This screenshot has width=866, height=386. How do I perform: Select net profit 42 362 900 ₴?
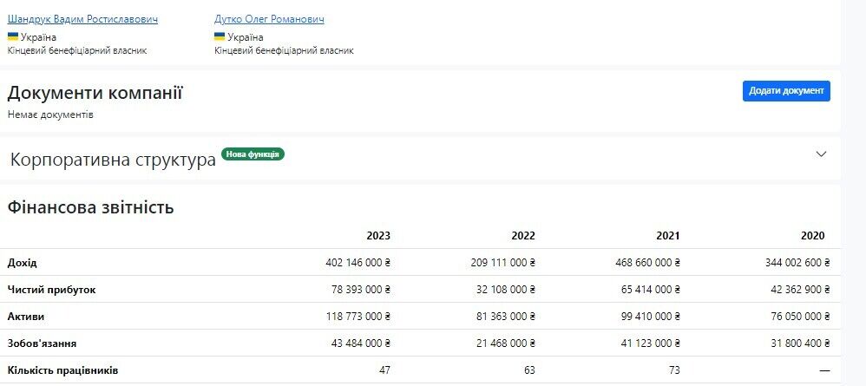tap(800, 290)
